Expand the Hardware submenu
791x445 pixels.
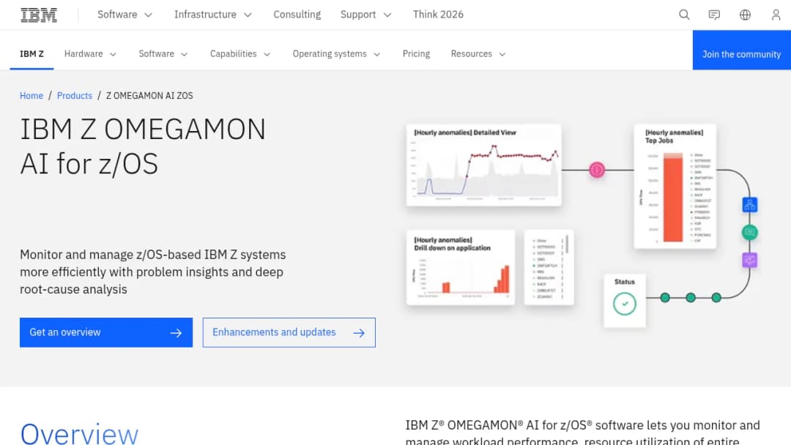[x=90, y=54]
